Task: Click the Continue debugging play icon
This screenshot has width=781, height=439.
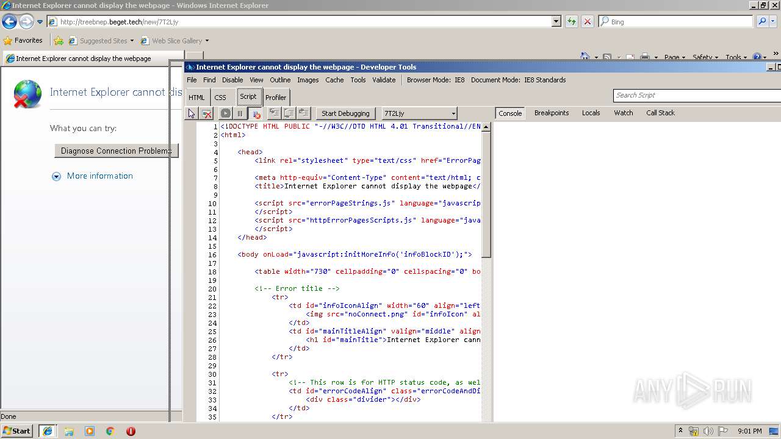Action: pos(226,113)
